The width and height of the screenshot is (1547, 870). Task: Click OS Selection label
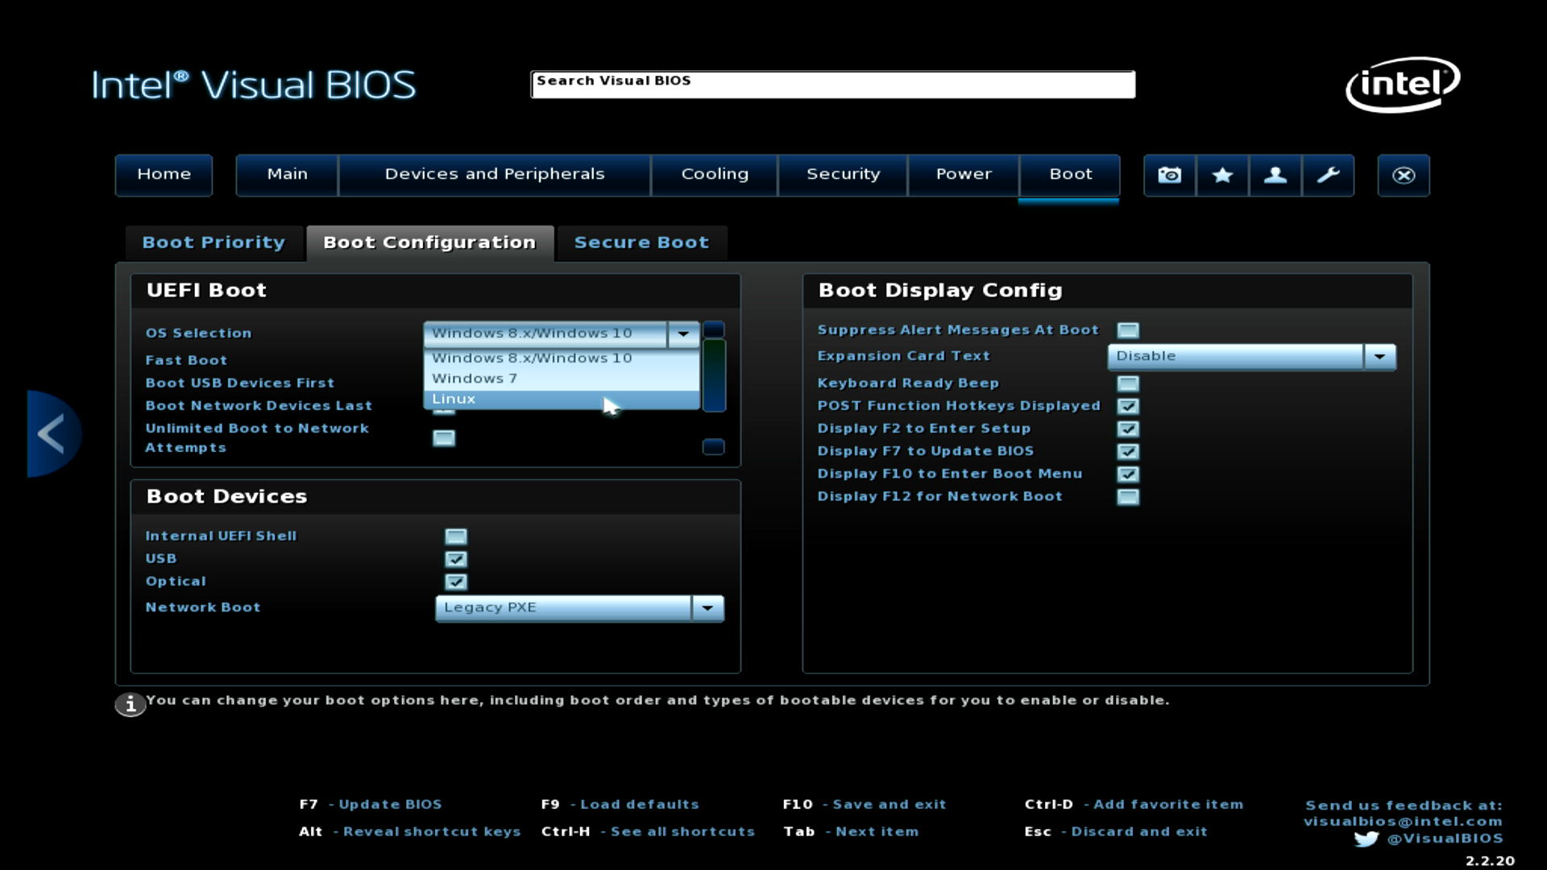[x=199, y=333]
